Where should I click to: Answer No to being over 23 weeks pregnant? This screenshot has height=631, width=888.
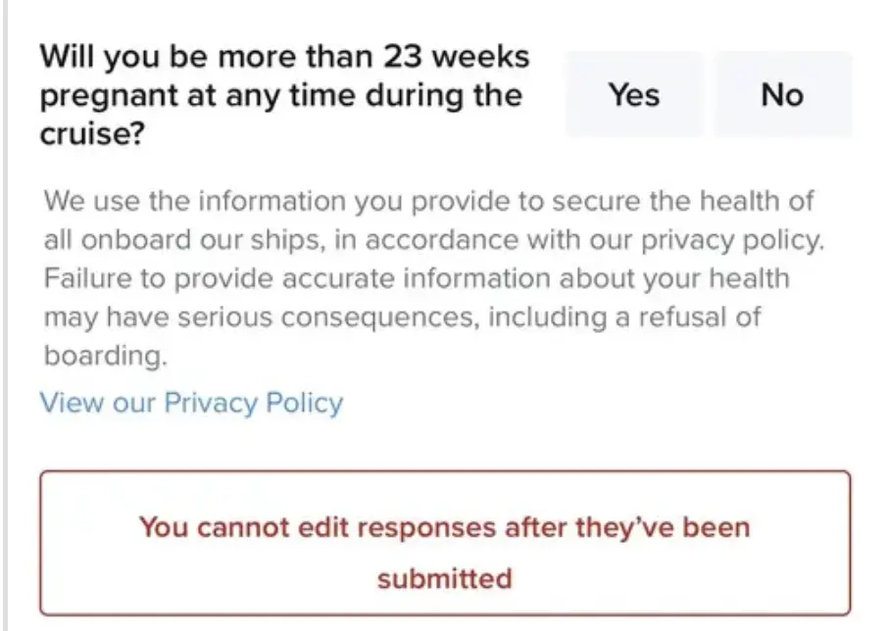pyautogui.click(x=782, y=95)
